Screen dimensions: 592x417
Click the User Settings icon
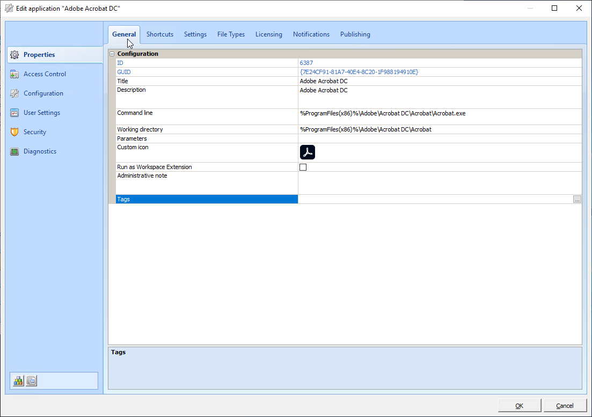(14, 113)
